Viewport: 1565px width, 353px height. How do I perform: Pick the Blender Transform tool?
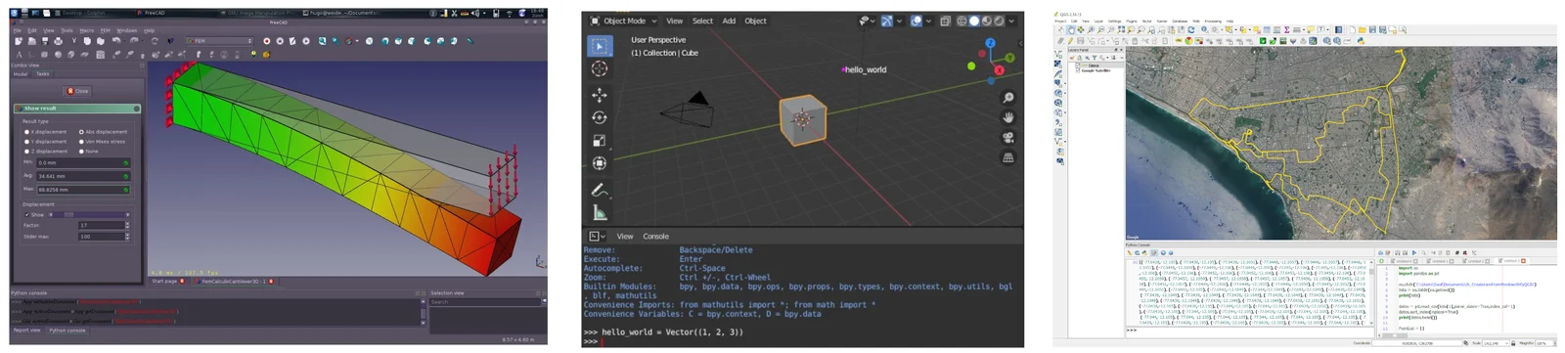coord(600,163)
